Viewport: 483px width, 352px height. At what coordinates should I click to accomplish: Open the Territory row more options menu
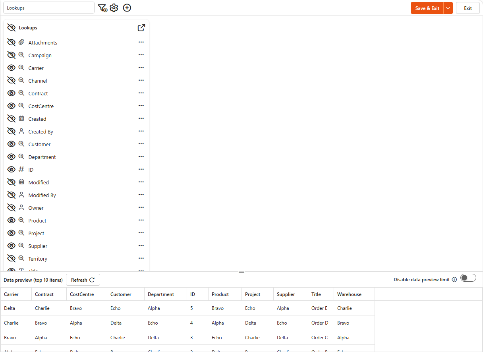[141, 258]
